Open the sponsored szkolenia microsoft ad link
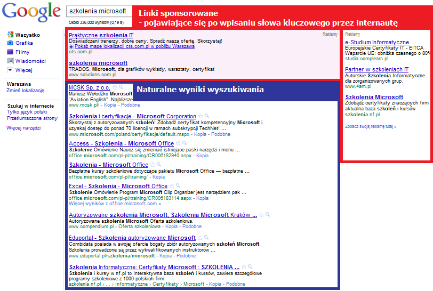Image resolution: width=433 pixels, height=291 pixels. 98,63
